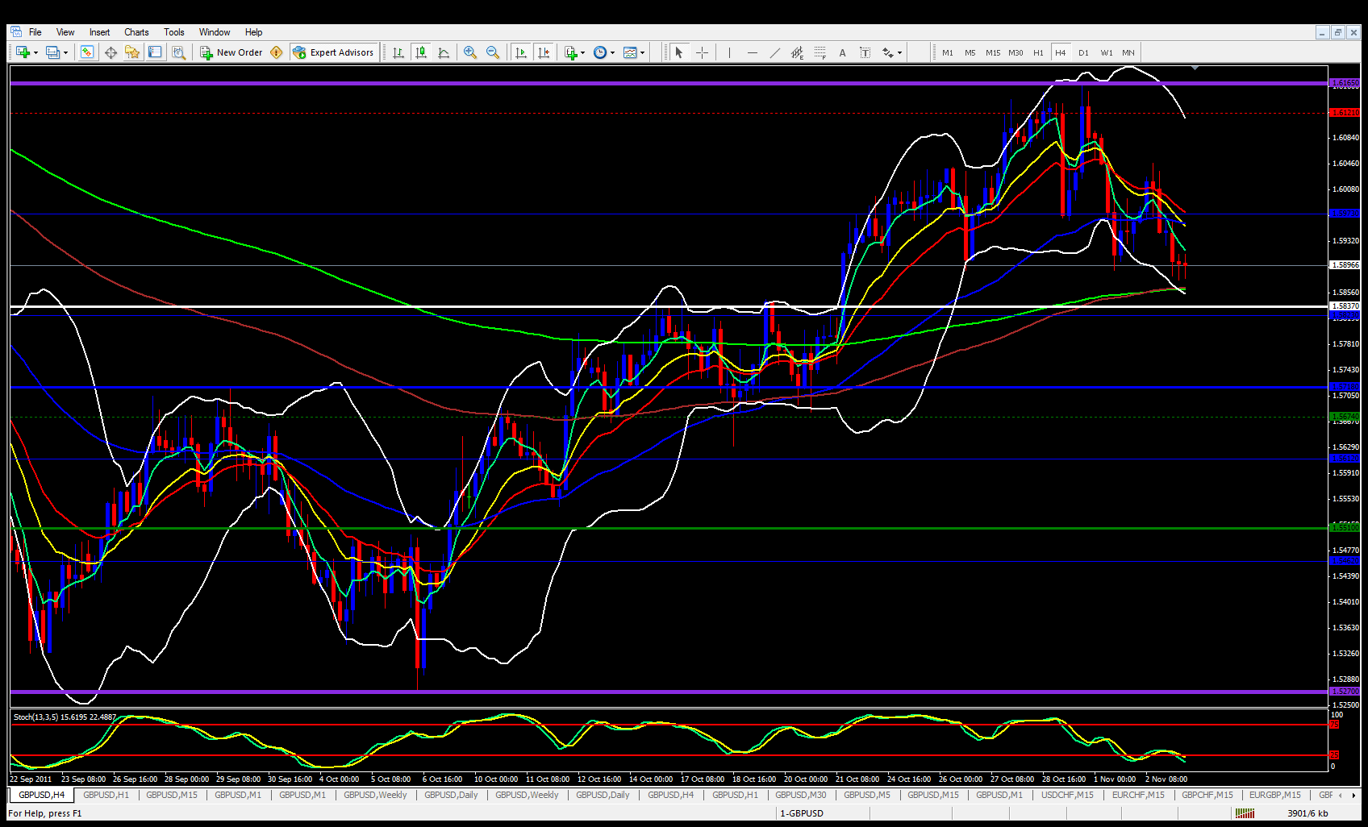Expand the Profiles dropdown arrow
Viewport: 1368px width, 827px height.
pos(66,53)
